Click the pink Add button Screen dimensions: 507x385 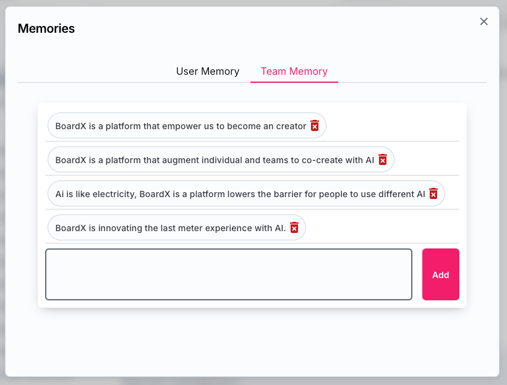[x=440, y=274]
